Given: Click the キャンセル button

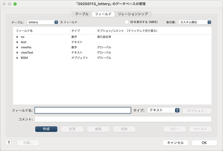Looking at the screenshot, I should coord(175,143).
